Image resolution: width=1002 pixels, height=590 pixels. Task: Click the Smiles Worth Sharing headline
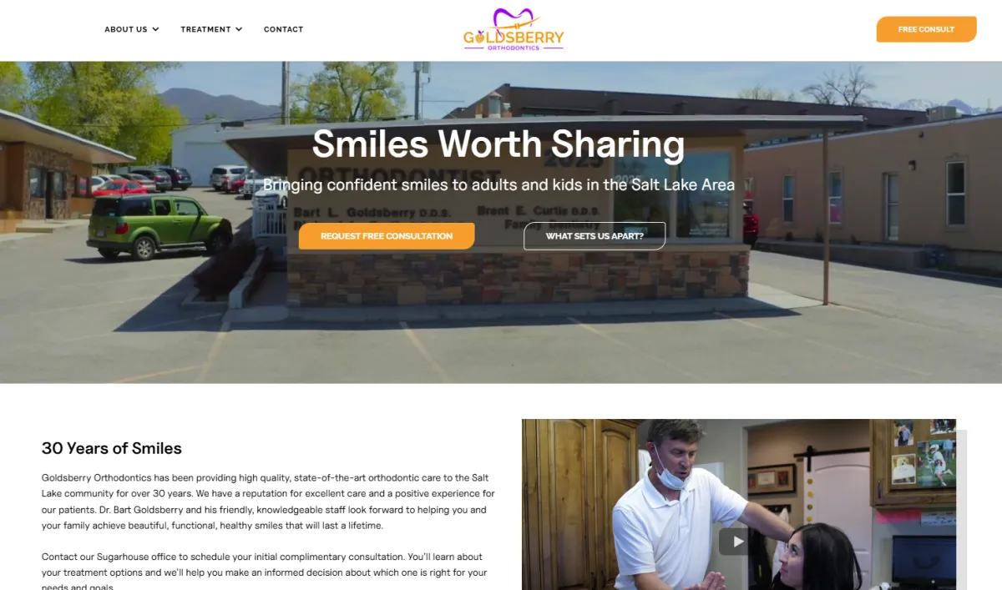(498, 144)
